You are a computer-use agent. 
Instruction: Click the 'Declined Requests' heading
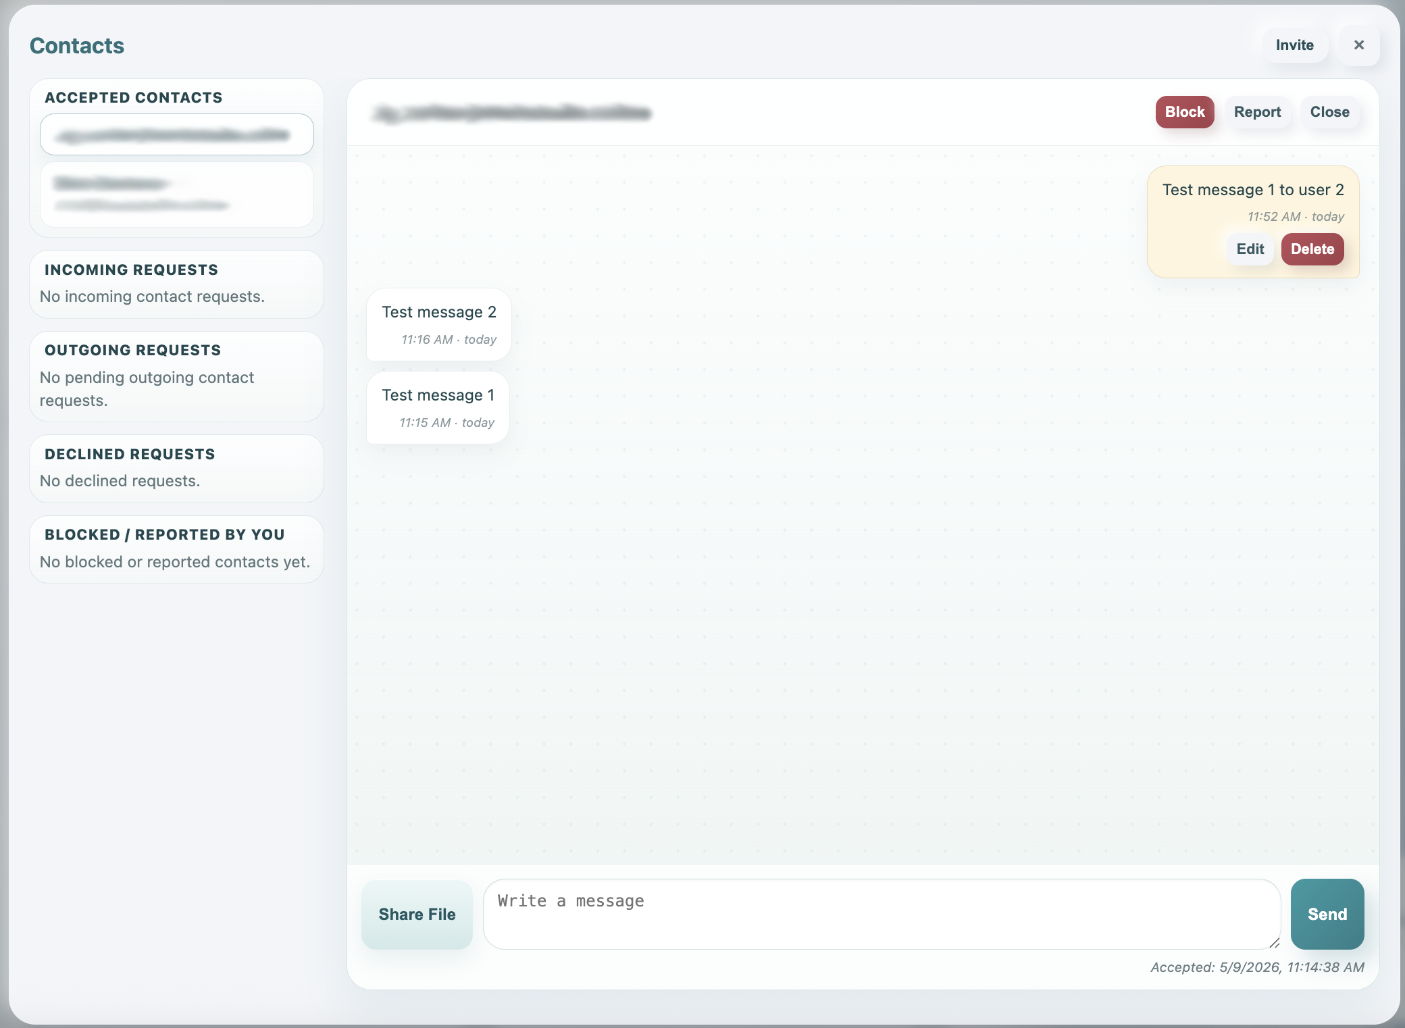click(130, 455)
